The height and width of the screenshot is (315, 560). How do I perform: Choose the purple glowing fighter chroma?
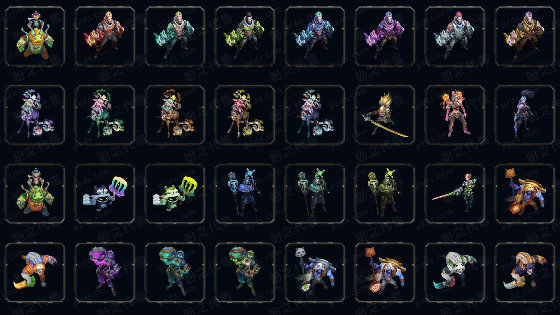(x=385, y=36)
